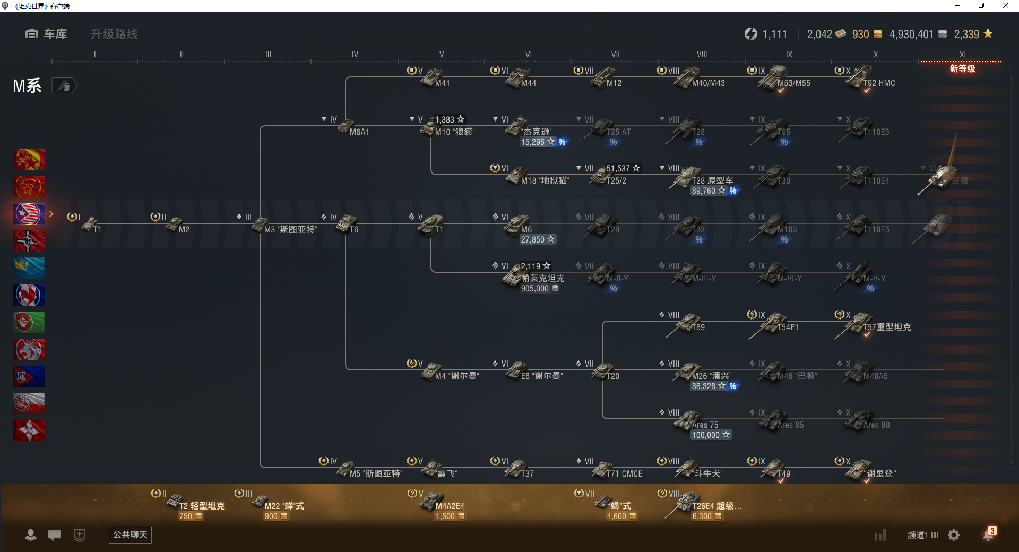This screenshot has width=1019, height=552.
Task: Select the Japanese nation flag at bottom
Action: point(29,430)
